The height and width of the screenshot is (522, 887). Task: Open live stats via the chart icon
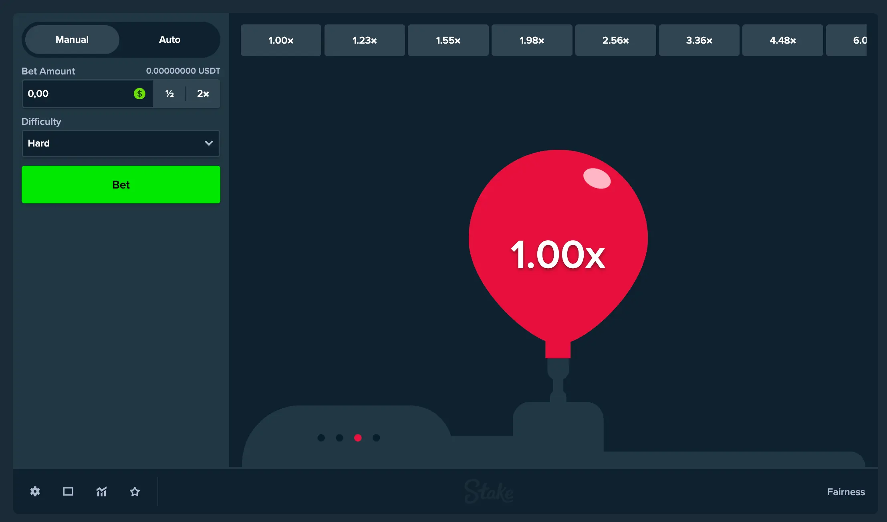(101, 492)
